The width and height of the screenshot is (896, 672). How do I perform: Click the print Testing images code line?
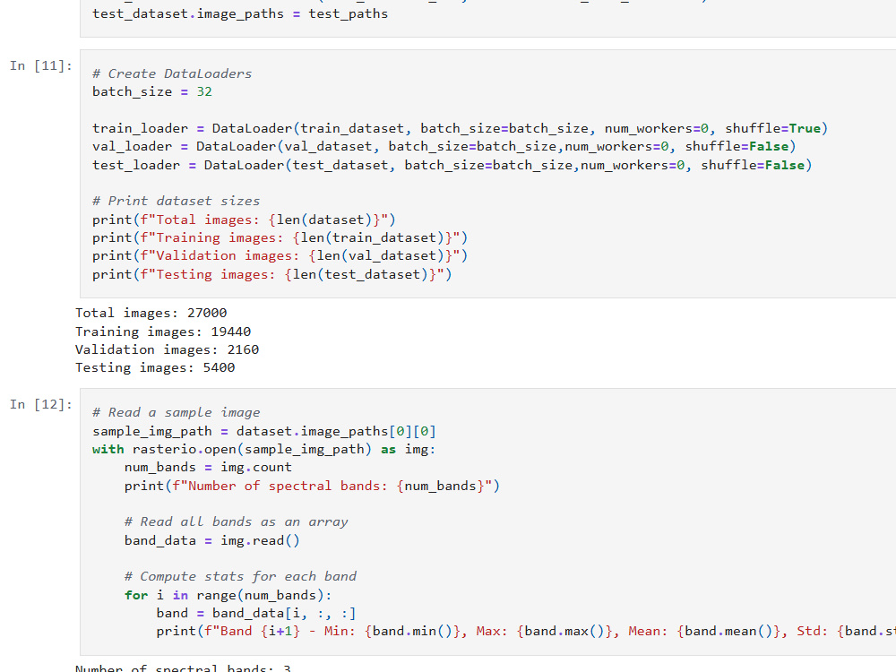(272, 275)
